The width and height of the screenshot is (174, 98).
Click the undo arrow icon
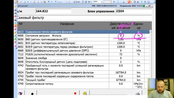[x=49, y=2]
